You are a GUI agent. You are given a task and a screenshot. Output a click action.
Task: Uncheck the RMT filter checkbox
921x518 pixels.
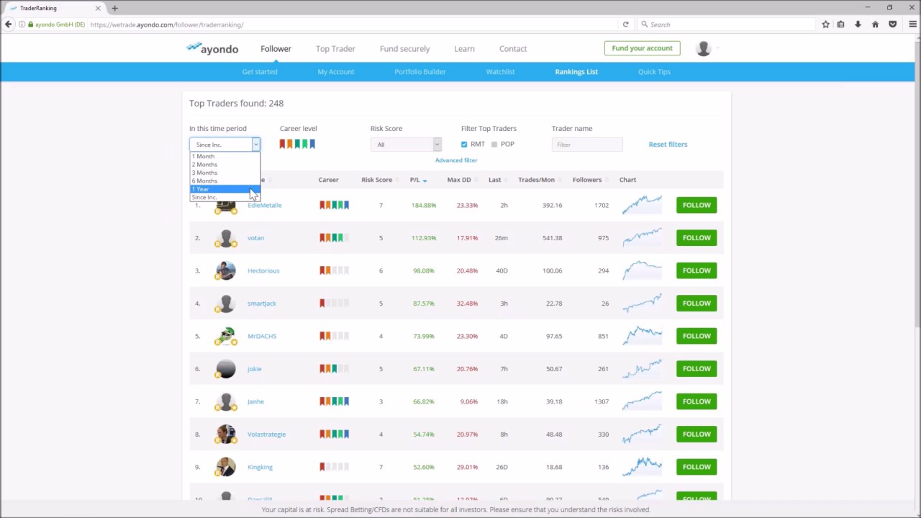(x=464, y=145)
